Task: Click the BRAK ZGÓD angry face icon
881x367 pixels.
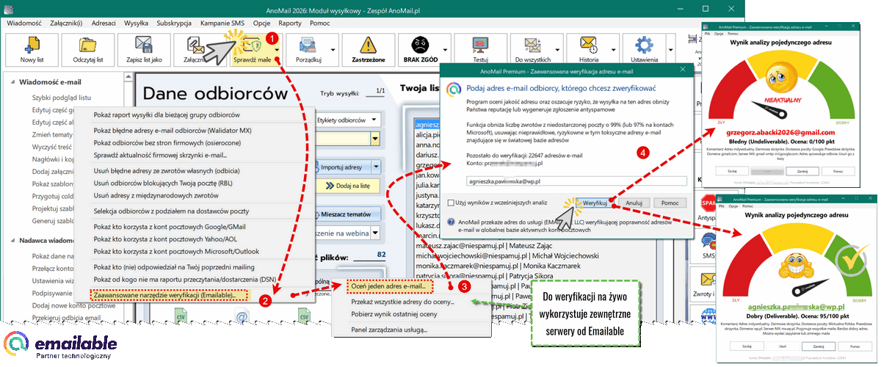Action: (x=420, y=46)
